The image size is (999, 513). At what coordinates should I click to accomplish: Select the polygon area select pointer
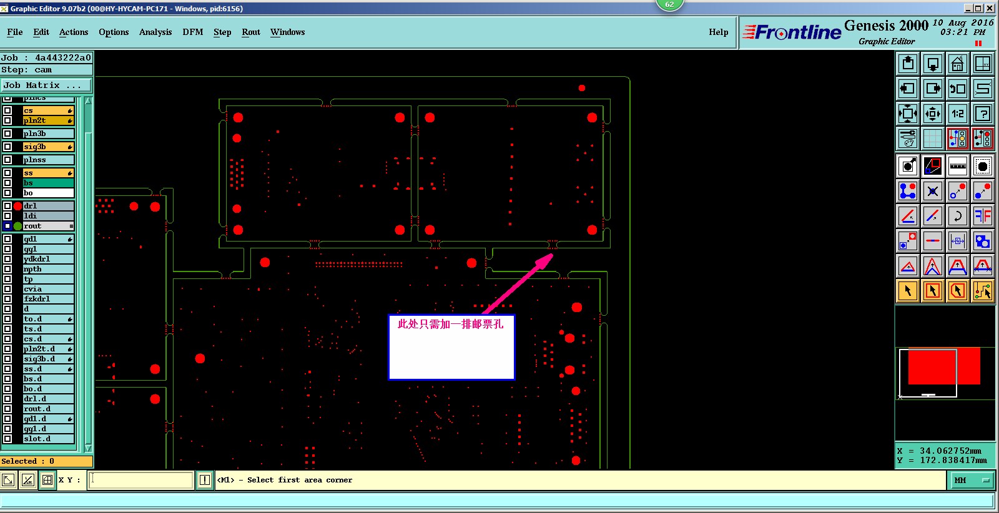958,291
